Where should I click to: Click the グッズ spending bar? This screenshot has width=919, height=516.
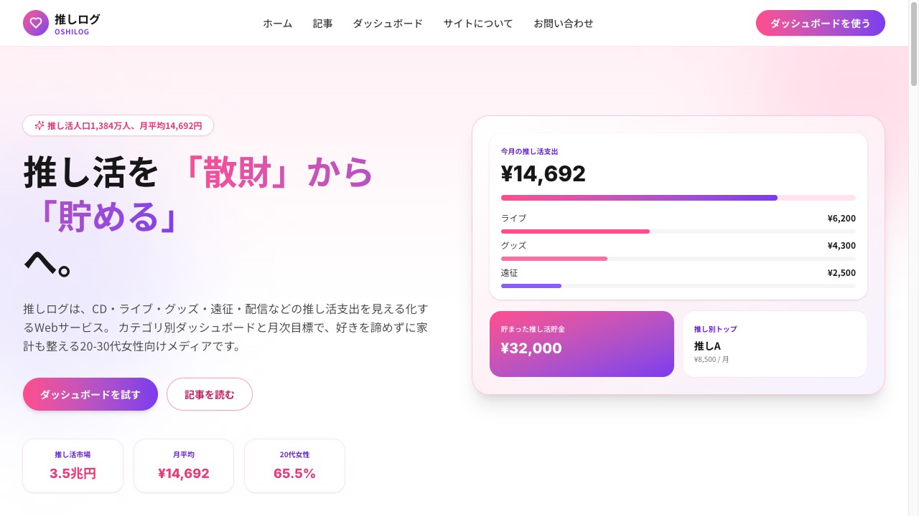(x=678, y=259)
